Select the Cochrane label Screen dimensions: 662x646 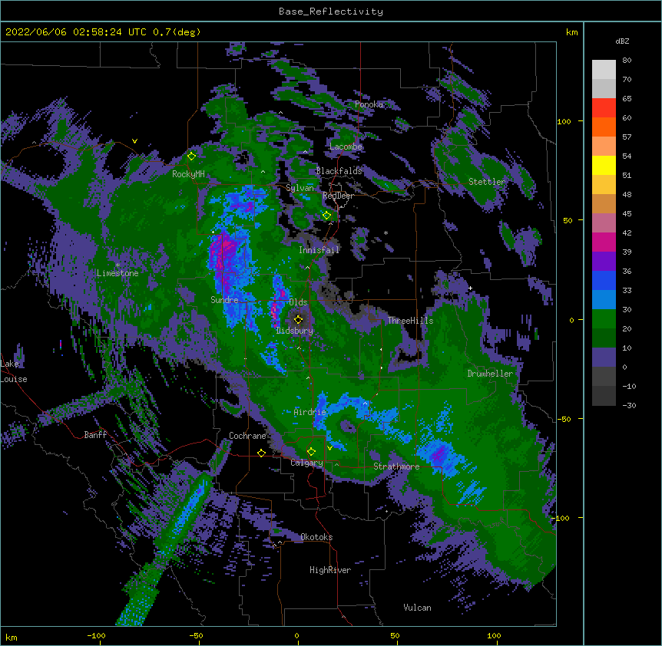pyautogui.click(x=247, y=436)
